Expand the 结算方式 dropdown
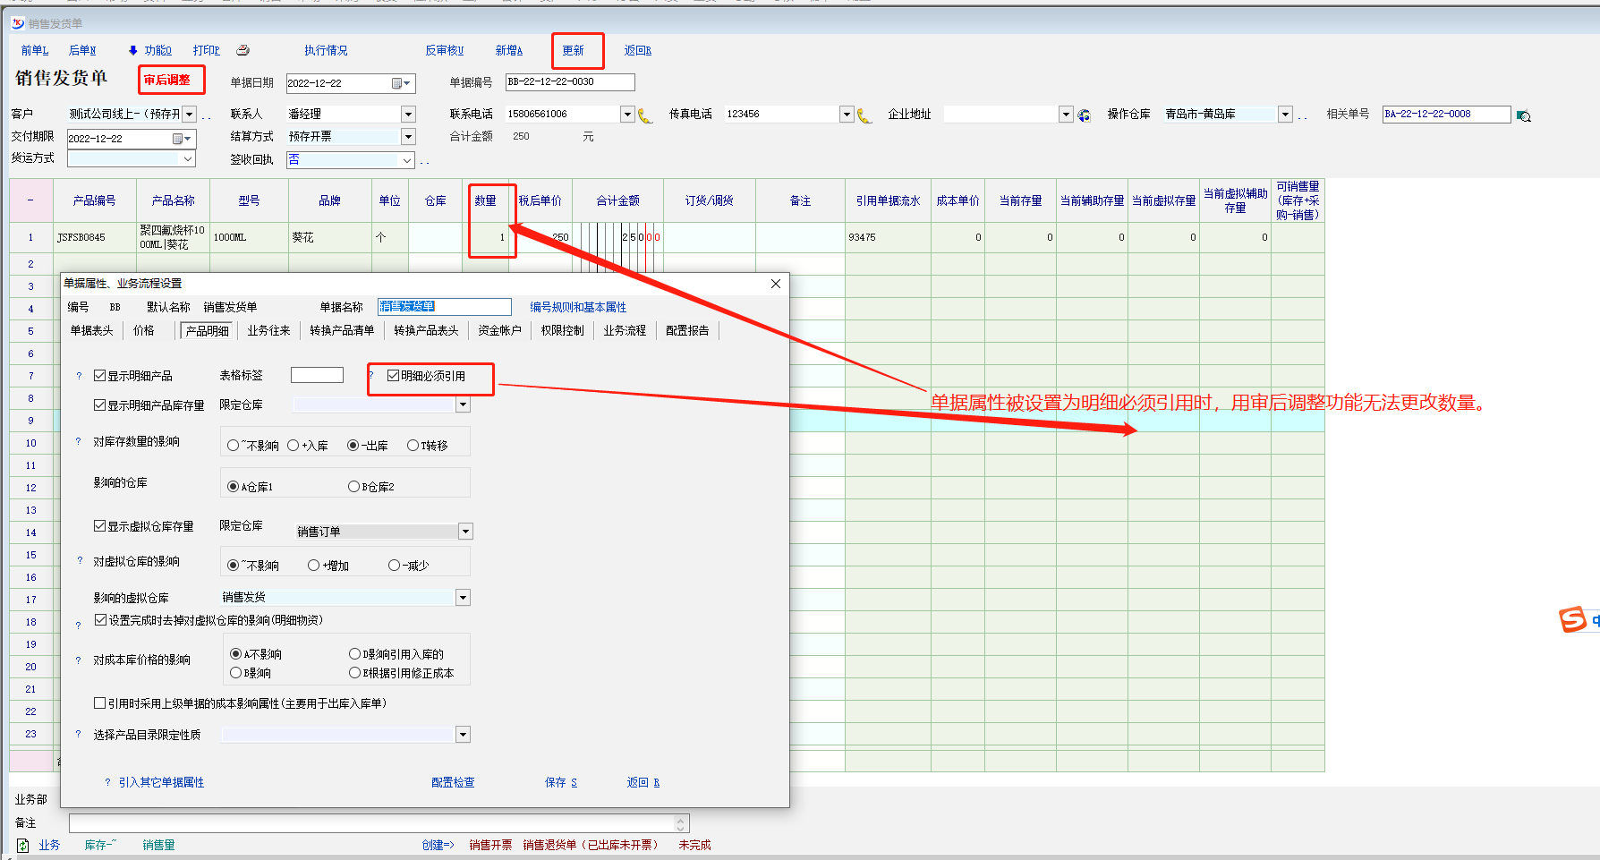1600x860 pixels. 408,137
